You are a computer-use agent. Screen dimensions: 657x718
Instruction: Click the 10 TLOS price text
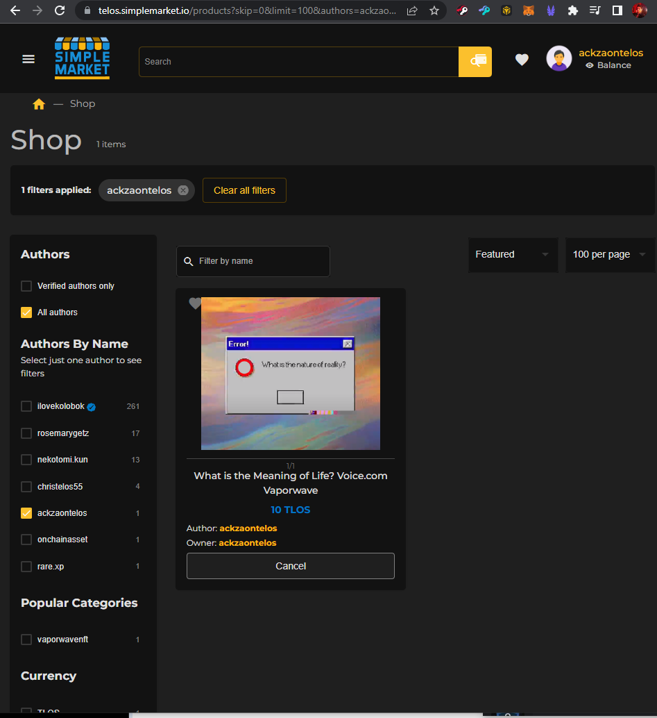click(291, 510)
